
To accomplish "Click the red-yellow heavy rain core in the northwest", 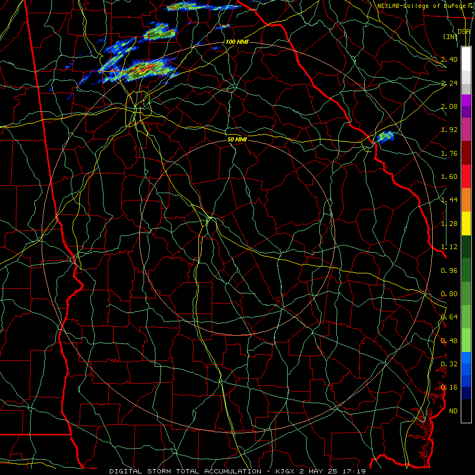I will pos(146,69).
